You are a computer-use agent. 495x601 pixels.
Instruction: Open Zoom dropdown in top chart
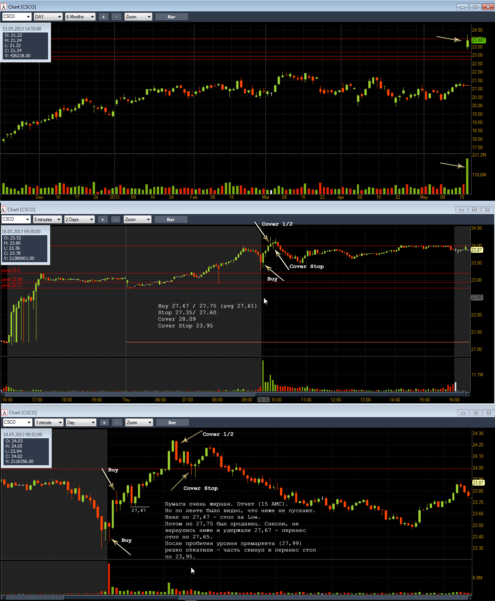point(138,16)
